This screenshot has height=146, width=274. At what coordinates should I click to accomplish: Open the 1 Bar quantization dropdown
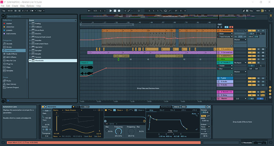click(40, 11)
